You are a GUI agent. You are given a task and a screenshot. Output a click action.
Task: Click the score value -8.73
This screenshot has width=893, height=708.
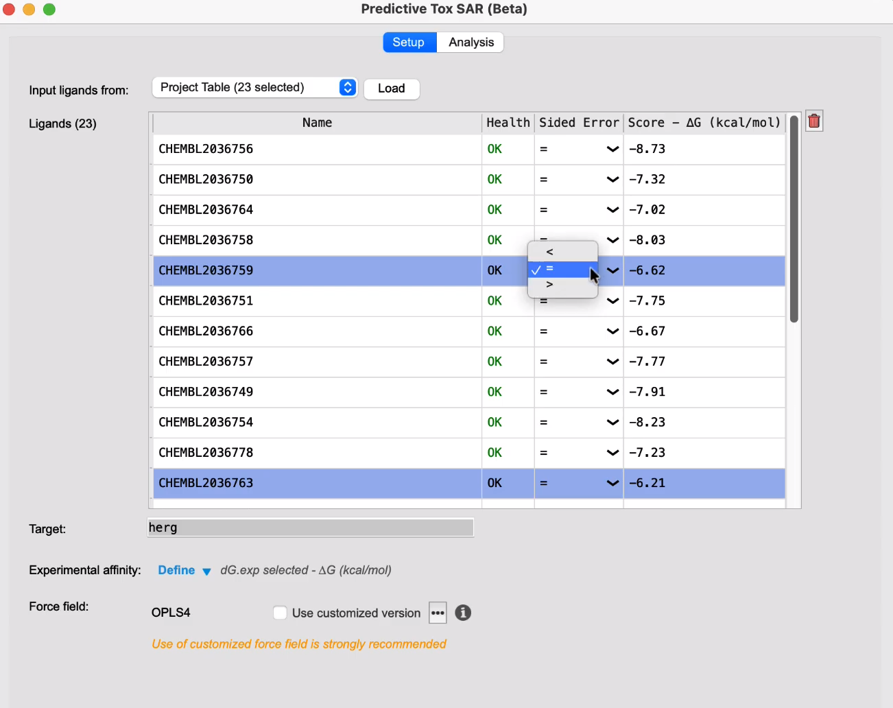(647, 149)
